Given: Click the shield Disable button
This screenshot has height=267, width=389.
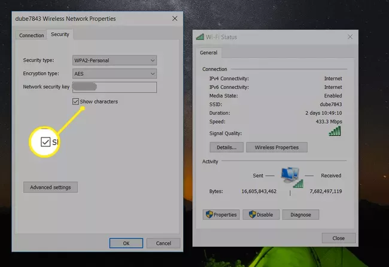Looking at the screenshot, I should pyautogui.click(x=260, y=214).
